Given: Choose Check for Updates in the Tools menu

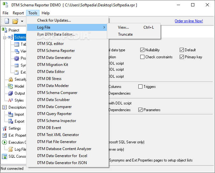Looking at the screenshot, I should (x=67, y=20).
